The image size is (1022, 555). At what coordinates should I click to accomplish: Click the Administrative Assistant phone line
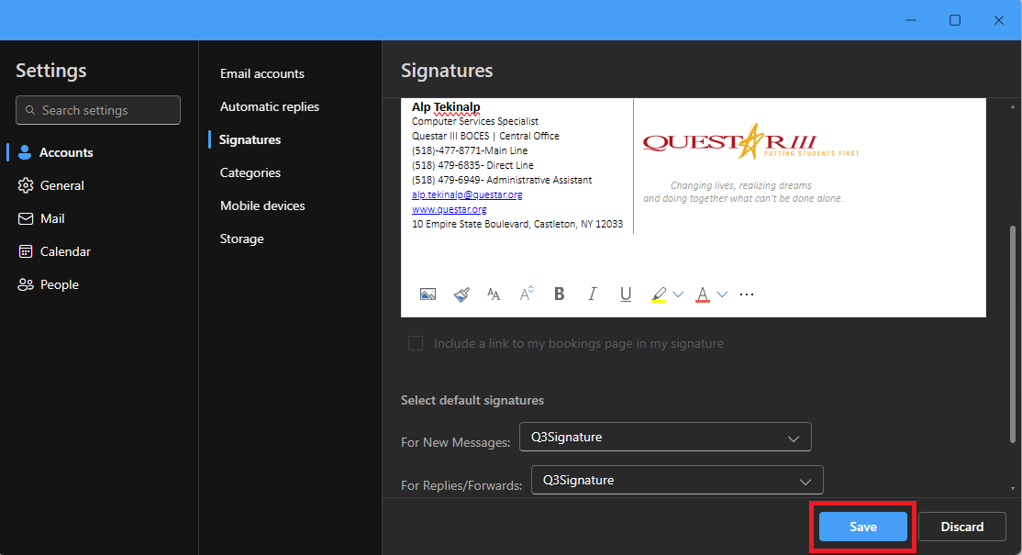502,180
